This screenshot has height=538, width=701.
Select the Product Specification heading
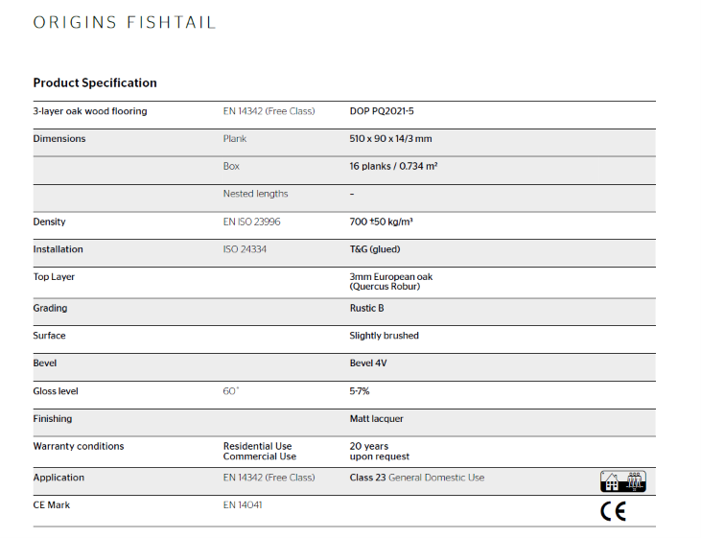pyautogui.click(x=95, y=82)
